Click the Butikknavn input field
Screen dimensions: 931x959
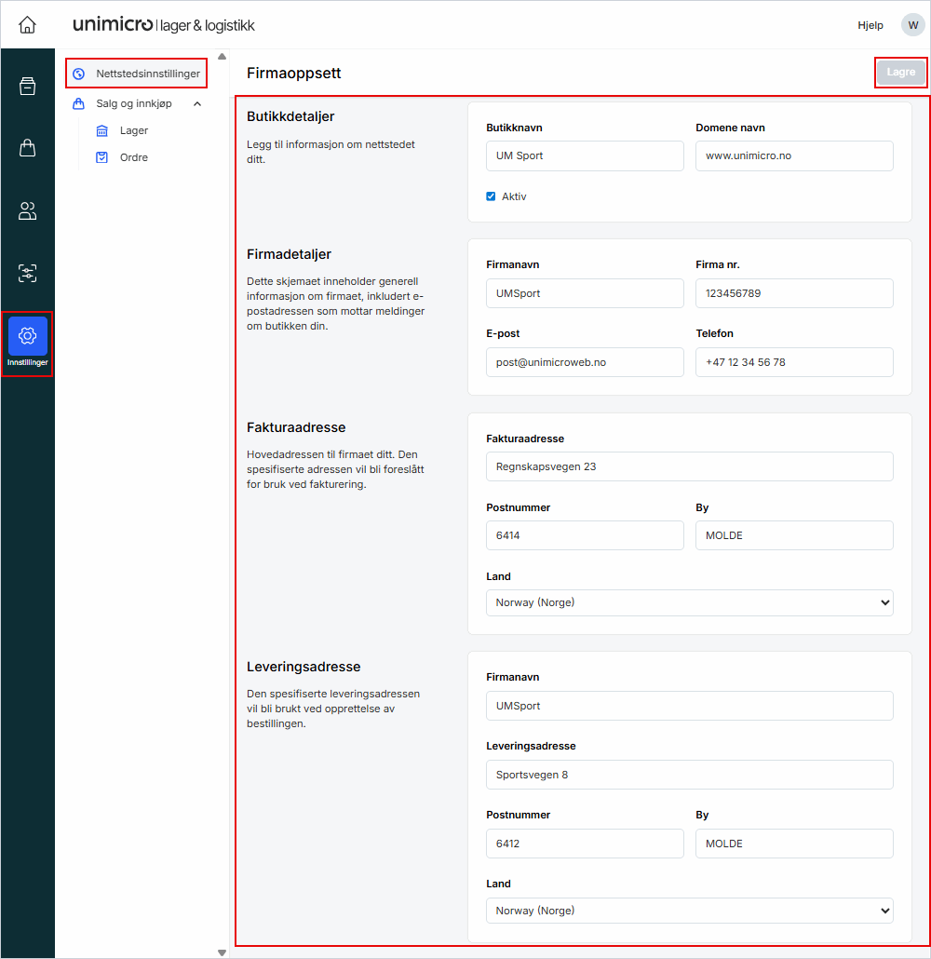click(x=585, y=156)
